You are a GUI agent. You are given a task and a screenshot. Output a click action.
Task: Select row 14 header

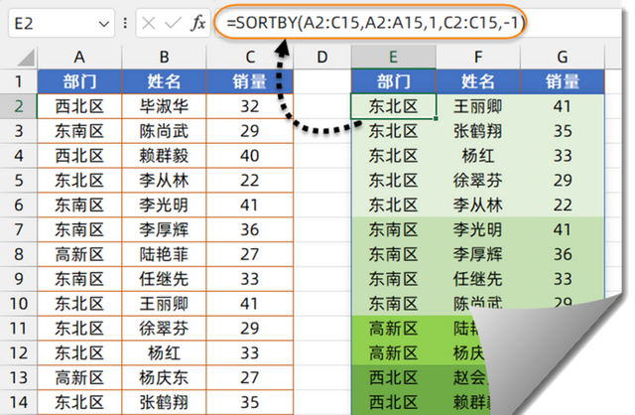point(19,402)
